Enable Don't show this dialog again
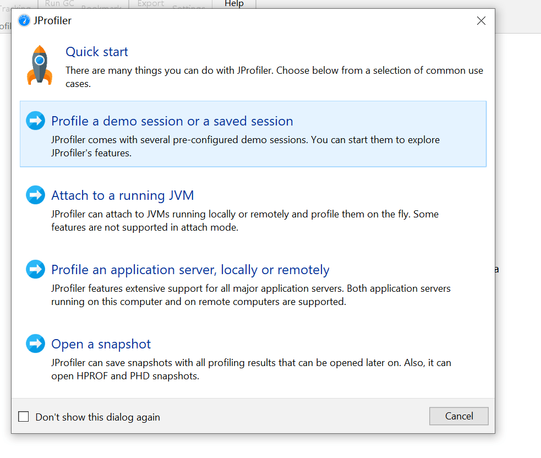 coord(24,417)
